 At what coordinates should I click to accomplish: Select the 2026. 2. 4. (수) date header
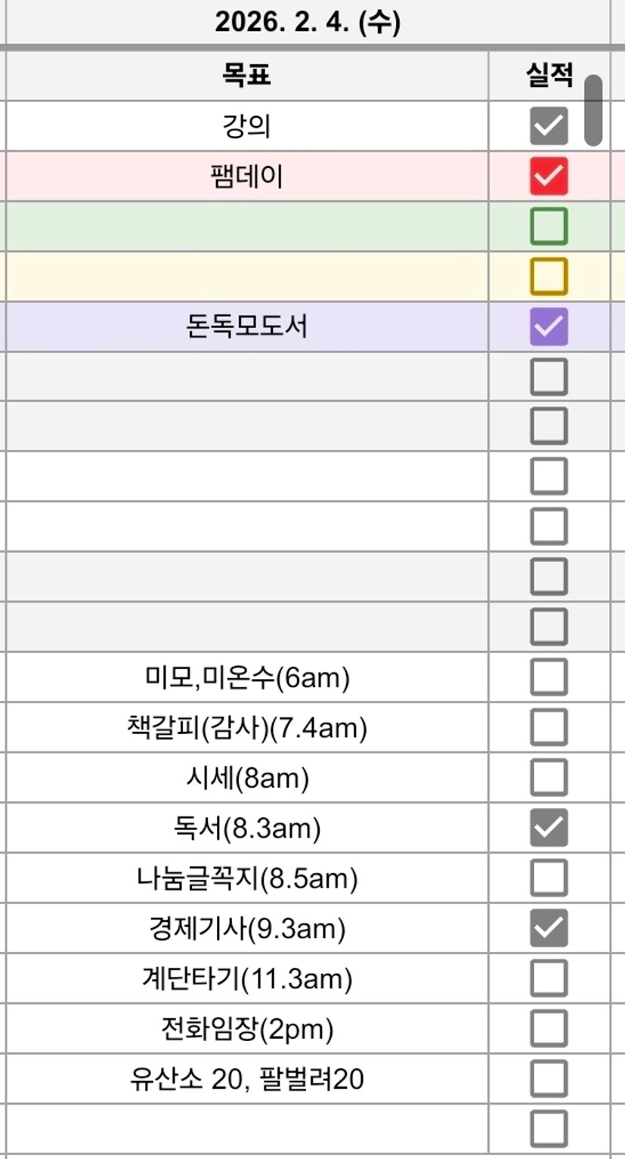pyautogui.click(x=308, y=23)
